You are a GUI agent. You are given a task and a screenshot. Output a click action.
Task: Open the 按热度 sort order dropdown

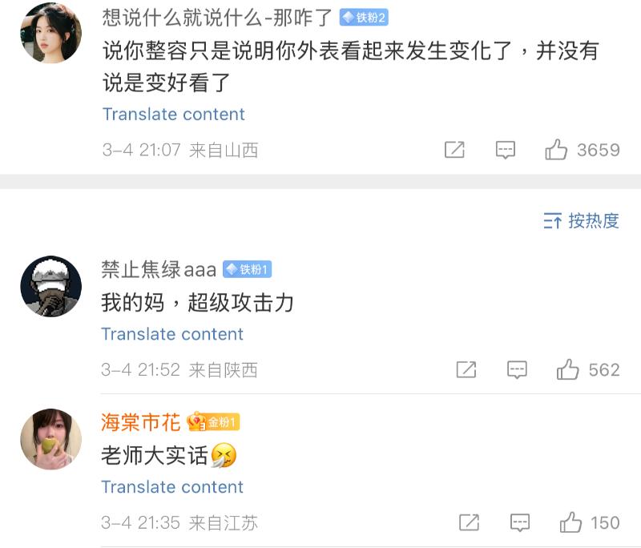click(x=581, y=221)
